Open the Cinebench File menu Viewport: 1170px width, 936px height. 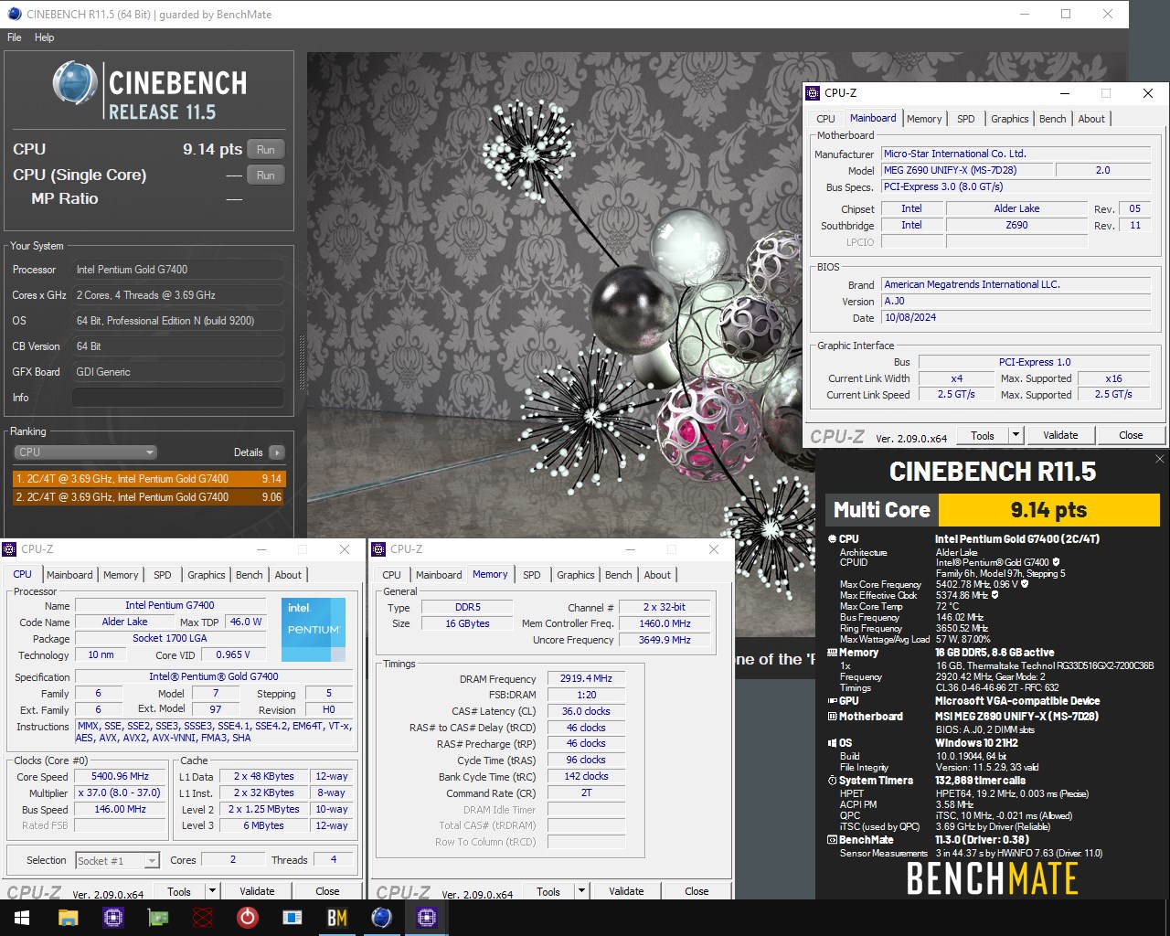click(15, 37)
